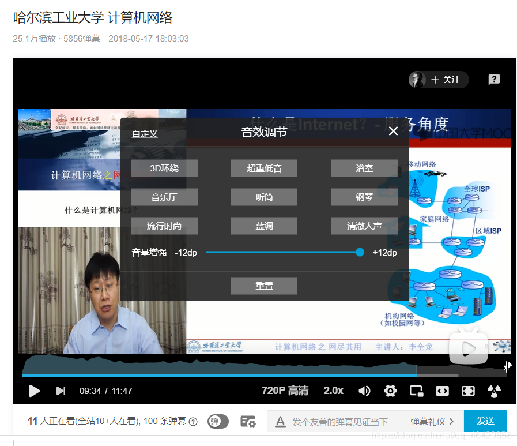Image resolution: width=517 pixels, height=446 pixels.
Task: Open the 弹幕礼仪 link
Action: [x=432, y=422]
